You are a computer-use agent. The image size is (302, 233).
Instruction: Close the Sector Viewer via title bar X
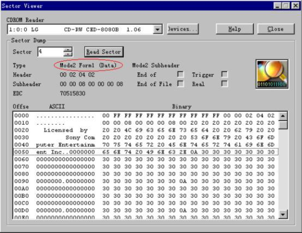(295, 6)
